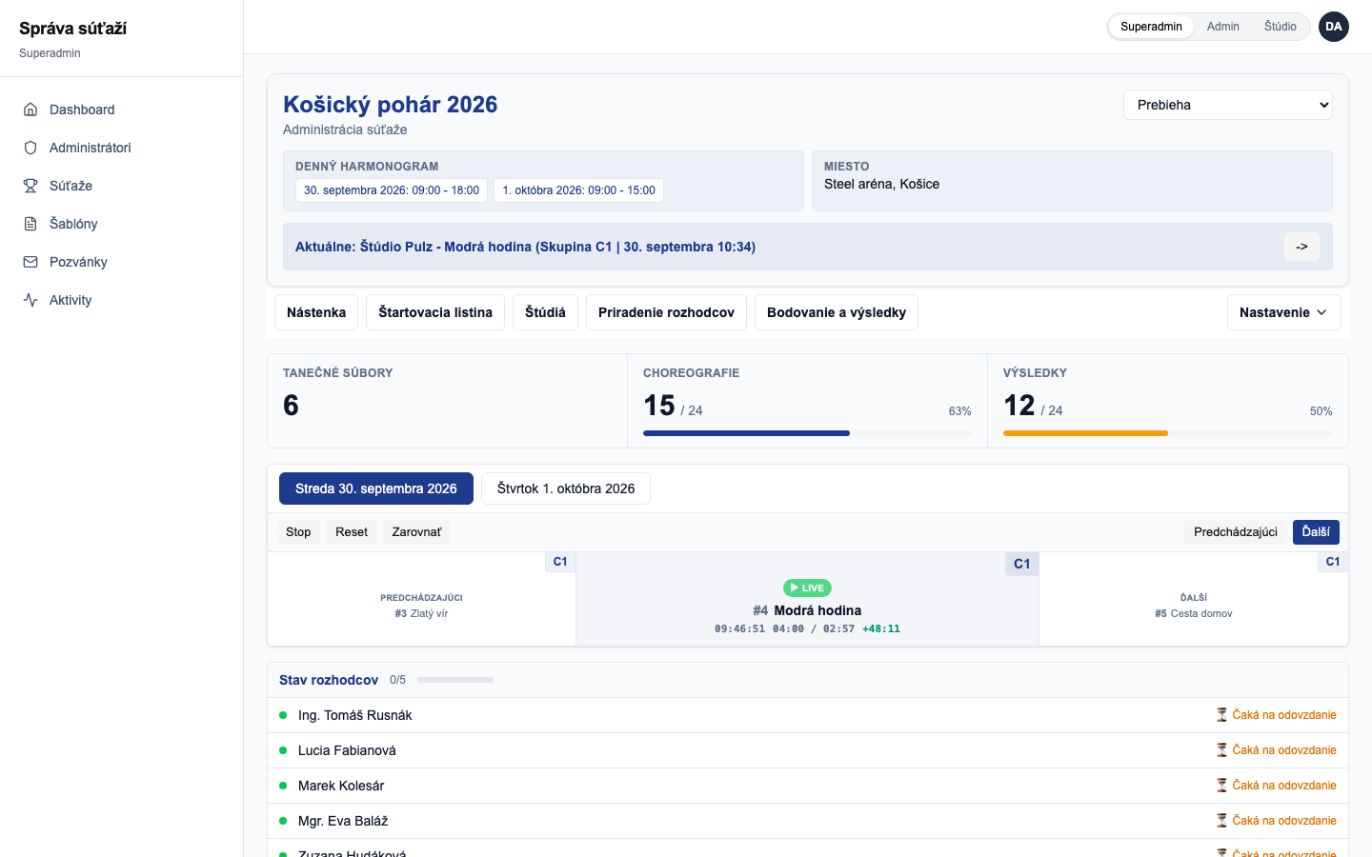Screen dimensions: 1372x857
Task: Click hourglass icon for Lucia Fabianová
Action: tap(1221, 750)
